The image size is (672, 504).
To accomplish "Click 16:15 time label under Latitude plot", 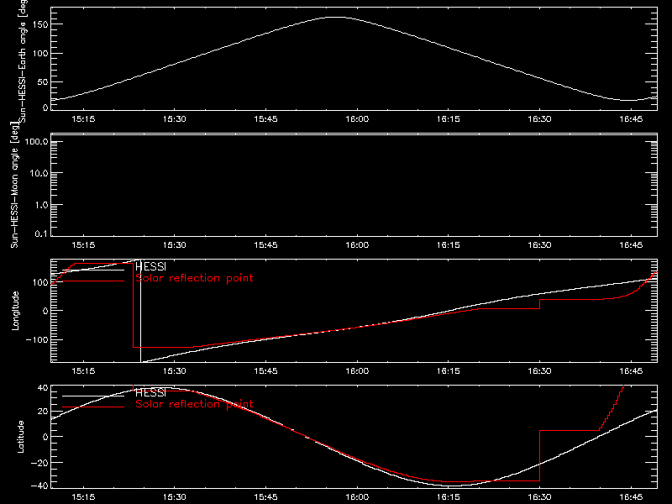I will point(449,497).
